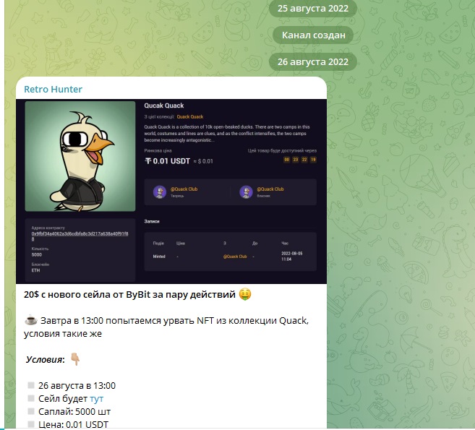This screenshot has width=475, height=430.
Task: Open the Retro Hunter channel name
Action: (53, 89)
